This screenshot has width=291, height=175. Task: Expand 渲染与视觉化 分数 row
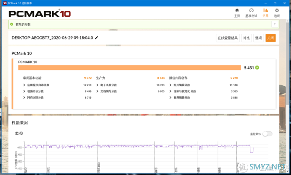coord(170,91)
